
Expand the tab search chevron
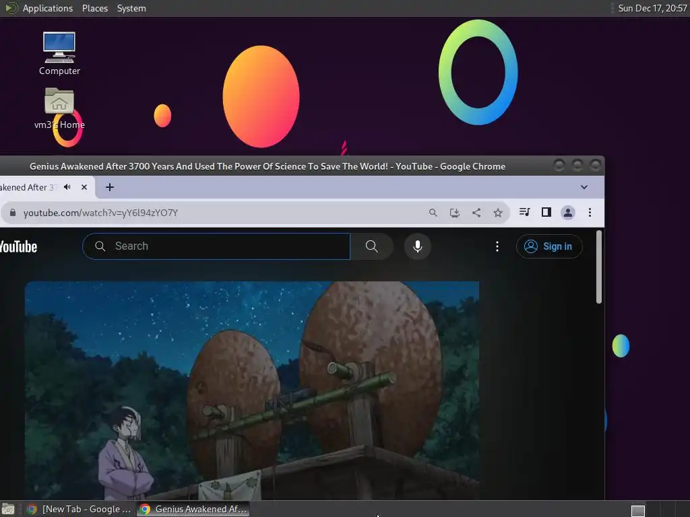click(584, 187)
